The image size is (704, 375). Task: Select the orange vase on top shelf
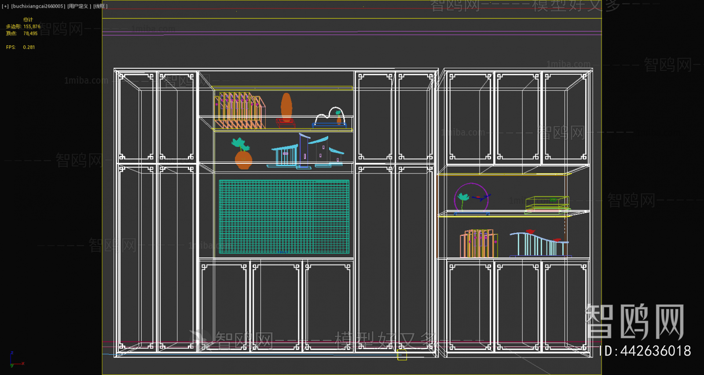(x=286, y=107)
